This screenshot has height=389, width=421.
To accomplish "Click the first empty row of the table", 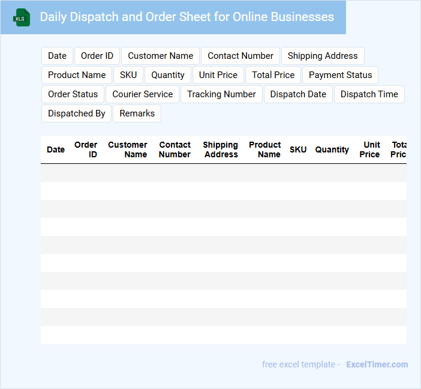I will point(223,173).
